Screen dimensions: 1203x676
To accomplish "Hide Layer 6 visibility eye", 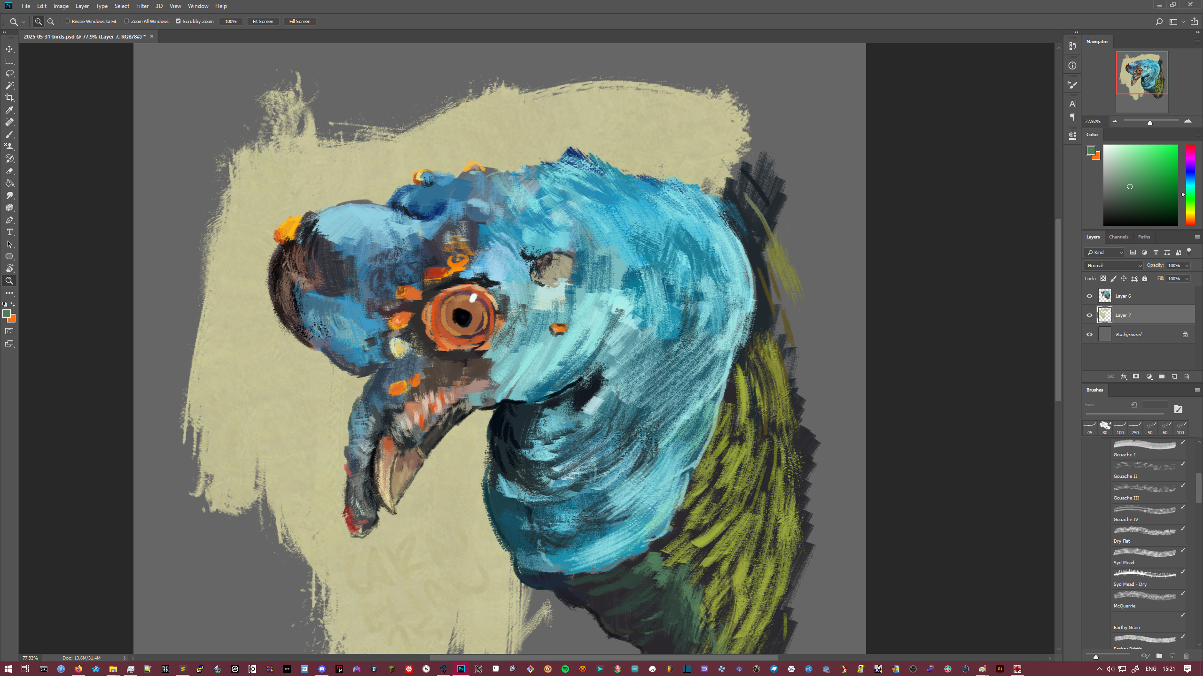I will click(1089, 296).
